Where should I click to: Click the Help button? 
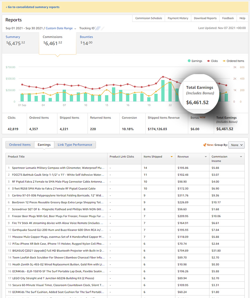coord(242,18)
